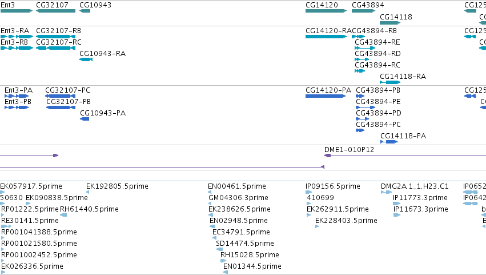
Task: Select EST EK192805.5prime
Action: tap(88, 192)
